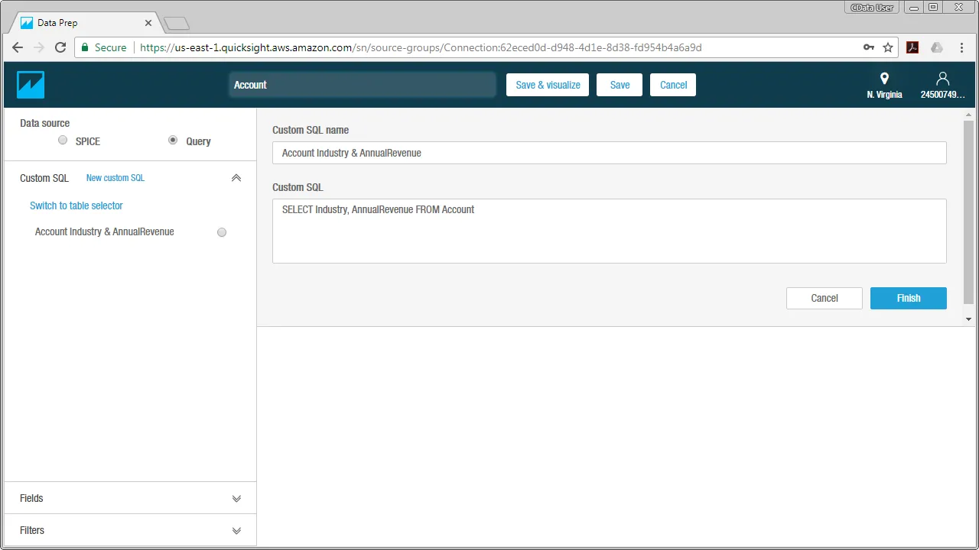Expand the Filters section

click(236, 530)
